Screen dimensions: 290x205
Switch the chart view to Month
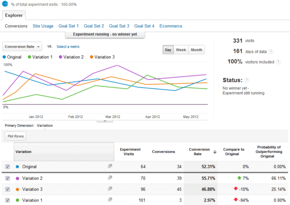click(x=196, y=50)
